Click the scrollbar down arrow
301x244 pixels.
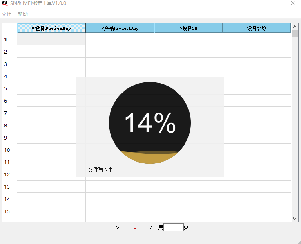pyautogui.click(x=294, y=218)
